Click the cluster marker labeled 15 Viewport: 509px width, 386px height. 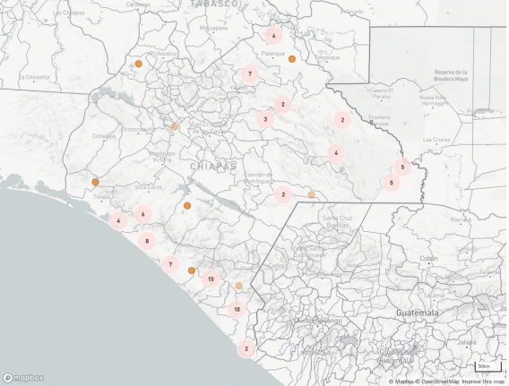coord(211,279)
